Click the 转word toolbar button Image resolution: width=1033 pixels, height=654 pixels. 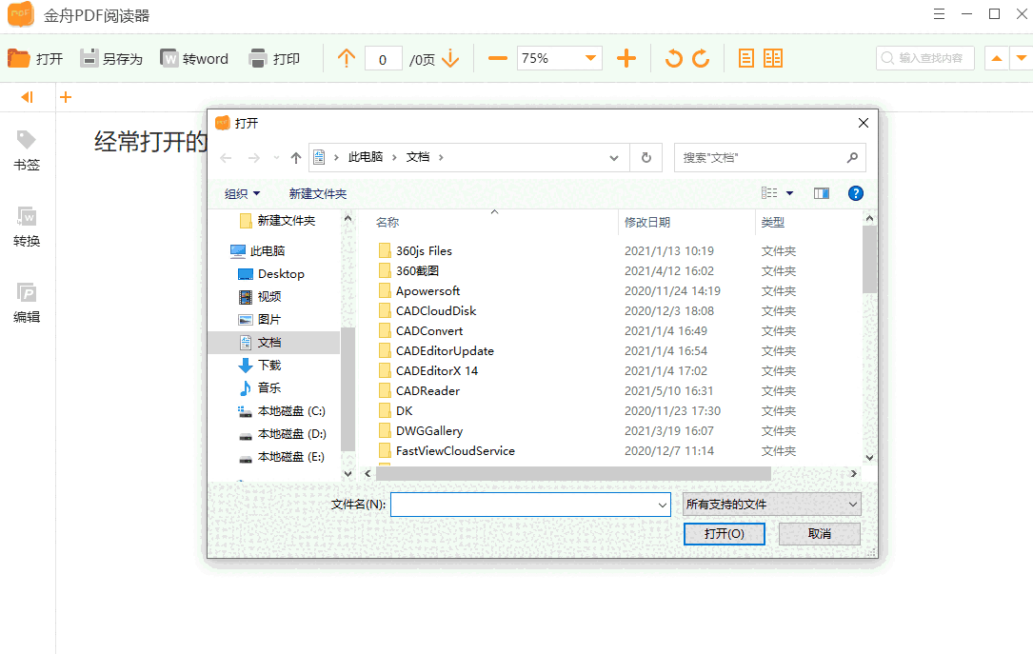[194, 59]
